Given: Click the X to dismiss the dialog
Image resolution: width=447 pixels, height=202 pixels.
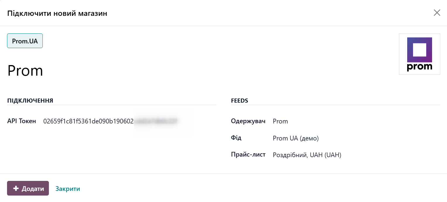Looking at the screenshot, I should pos(437,13).
